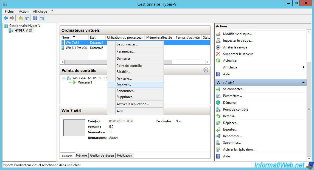314x170 pixels.
Task: Click Modifier le disque... in Actions pane
Action: [x=237, y=34]
